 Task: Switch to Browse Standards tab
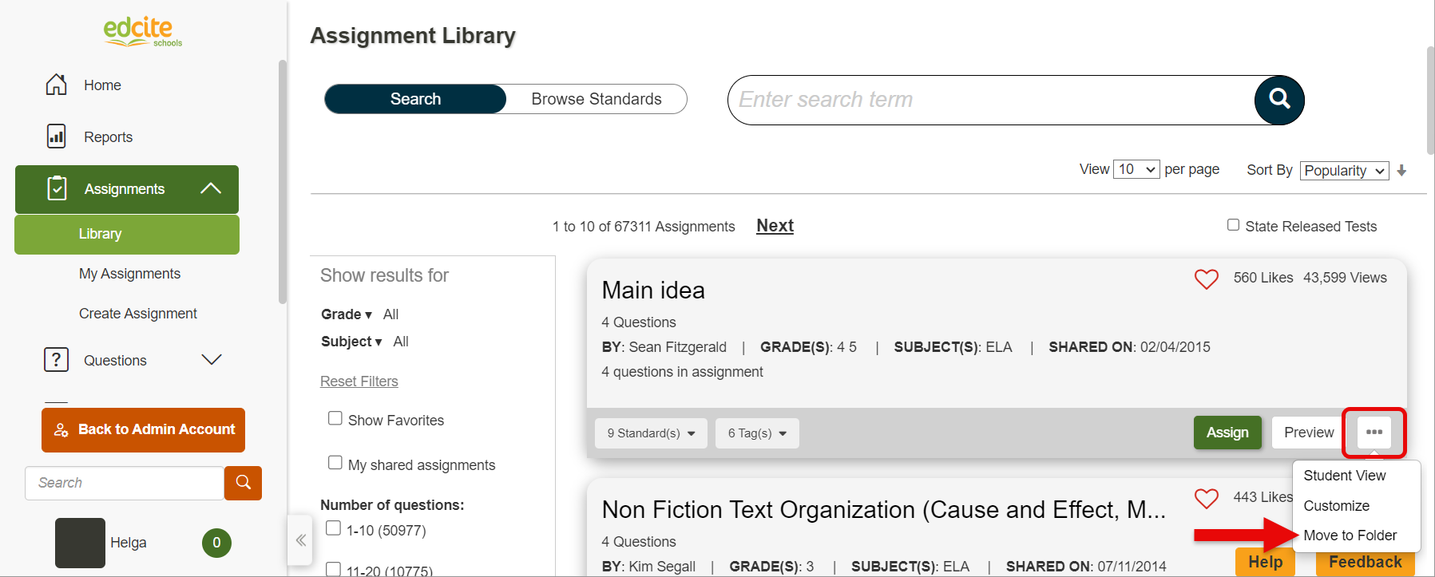pyautogui.click(x=597, y=99)
